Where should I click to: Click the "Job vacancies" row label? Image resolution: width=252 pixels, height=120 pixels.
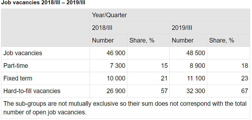click(23, 53)
